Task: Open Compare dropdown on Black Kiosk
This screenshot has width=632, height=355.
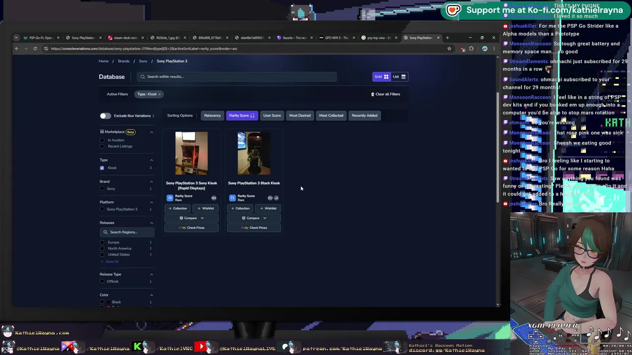Action: (x=254, y=218)
